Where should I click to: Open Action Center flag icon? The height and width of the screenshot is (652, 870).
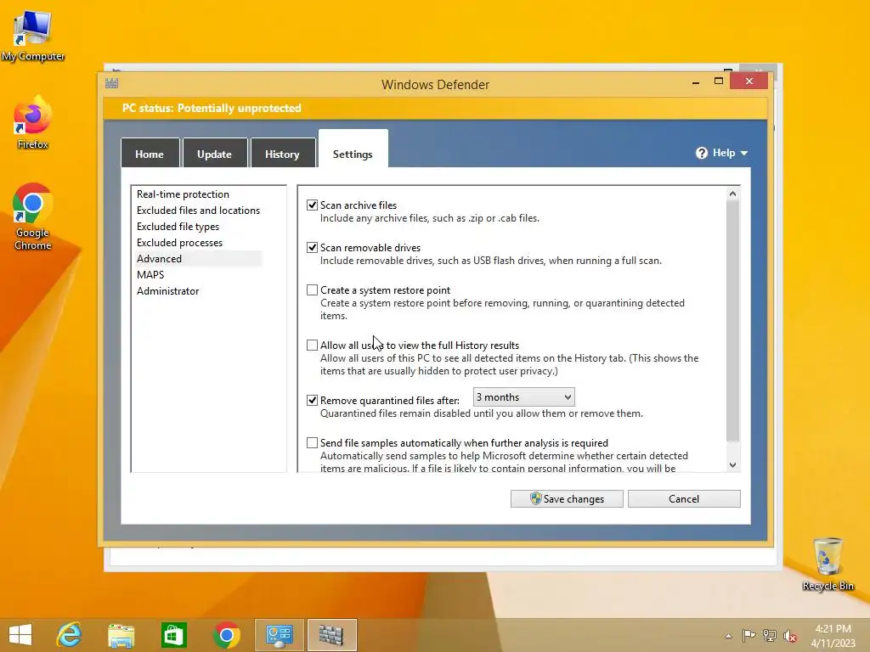coord(749,636)
